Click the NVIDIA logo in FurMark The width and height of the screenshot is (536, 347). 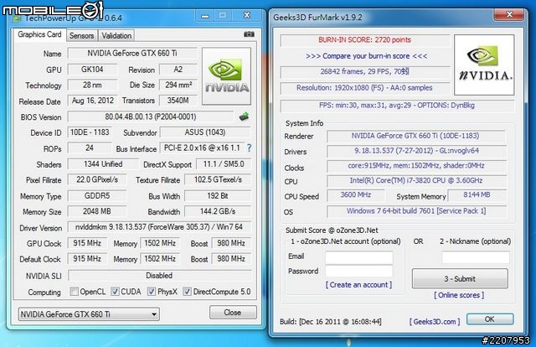[484, 65]
